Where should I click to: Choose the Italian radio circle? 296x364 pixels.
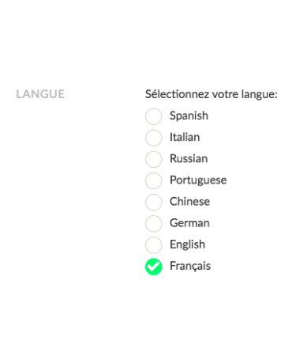(x=153, y=138)
